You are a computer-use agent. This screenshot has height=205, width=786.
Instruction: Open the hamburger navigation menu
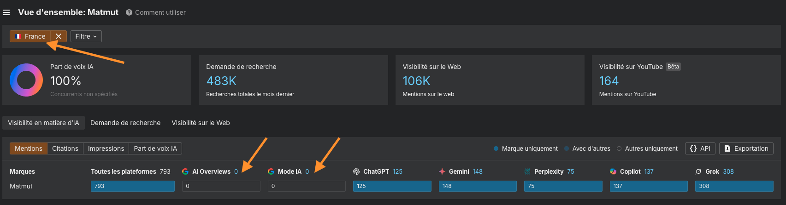6,13
